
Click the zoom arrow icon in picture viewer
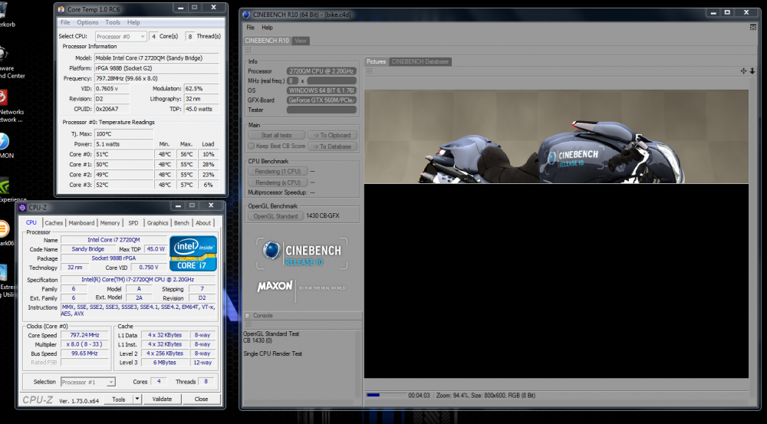(752, 71)
